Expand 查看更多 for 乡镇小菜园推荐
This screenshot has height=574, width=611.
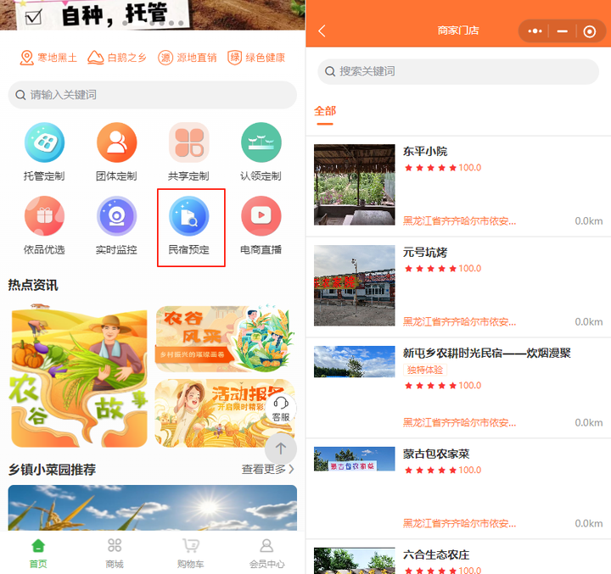tap(267, 469)
